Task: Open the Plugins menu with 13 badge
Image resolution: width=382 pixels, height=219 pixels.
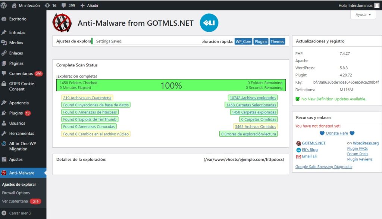Action: point(16,113)
